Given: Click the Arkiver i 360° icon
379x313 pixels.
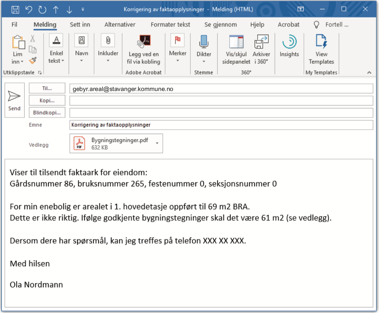Looking at the screenshot, I should [x=261, y=41].
